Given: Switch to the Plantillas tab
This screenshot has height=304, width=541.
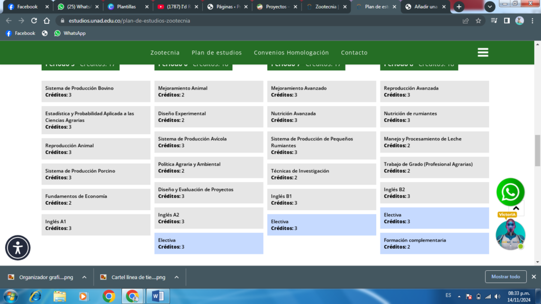Looking at the screenshot, I should click(x=125, y=7).
